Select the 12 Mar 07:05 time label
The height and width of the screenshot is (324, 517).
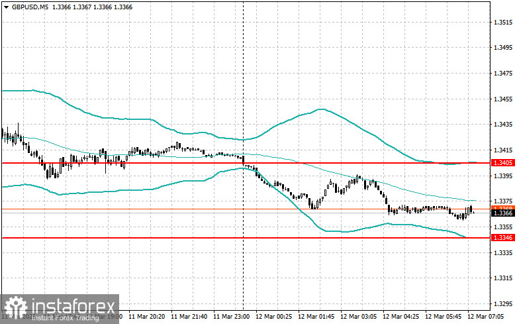click(x=485, y=317)
